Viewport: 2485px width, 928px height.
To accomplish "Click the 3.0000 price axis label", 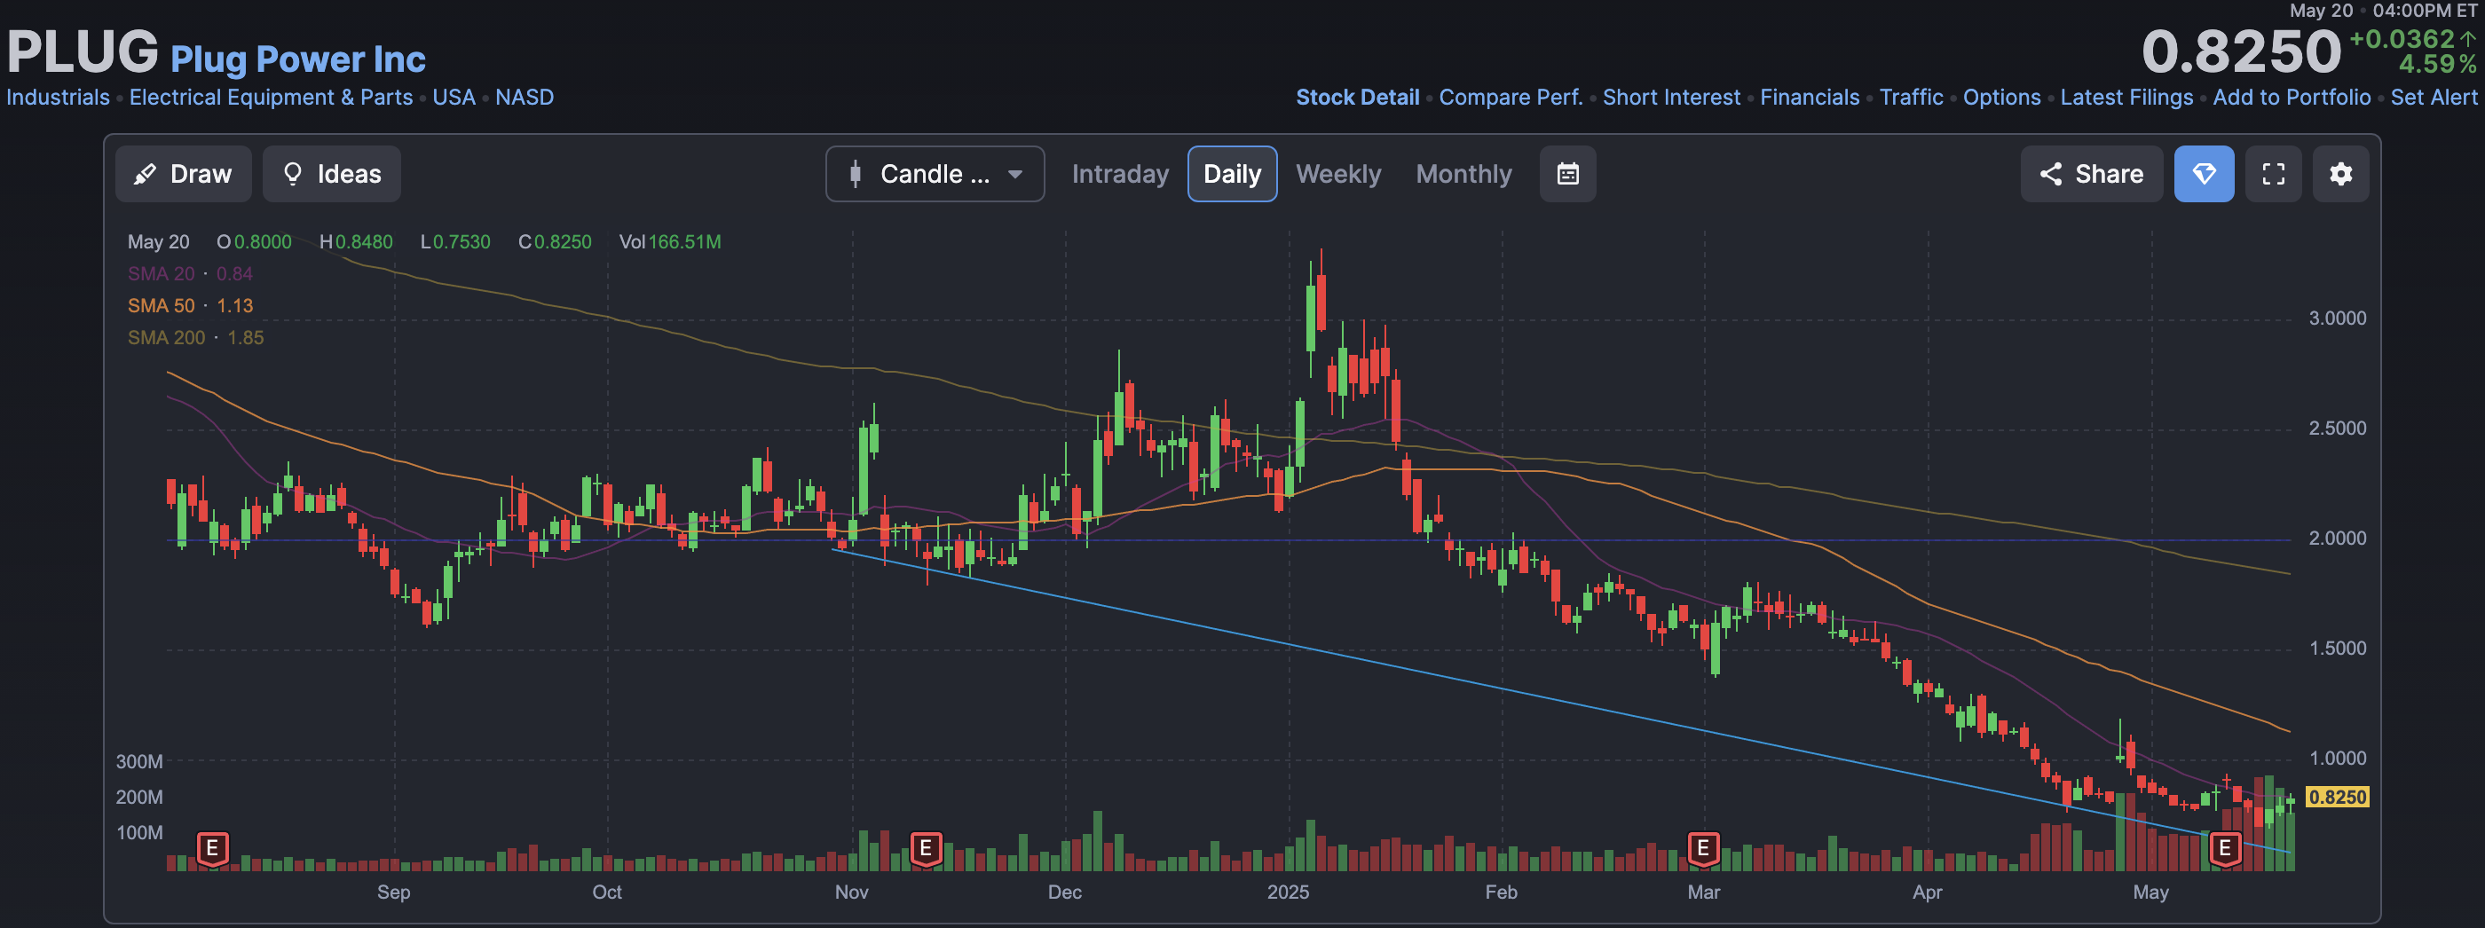I will pyautogui.click(x=2337, y=319).
